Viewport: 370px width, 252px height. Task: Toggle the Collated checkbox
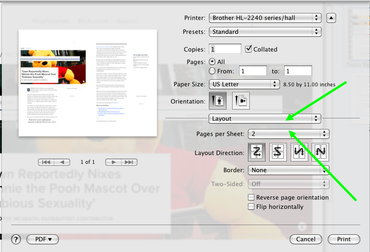point(248,49)
